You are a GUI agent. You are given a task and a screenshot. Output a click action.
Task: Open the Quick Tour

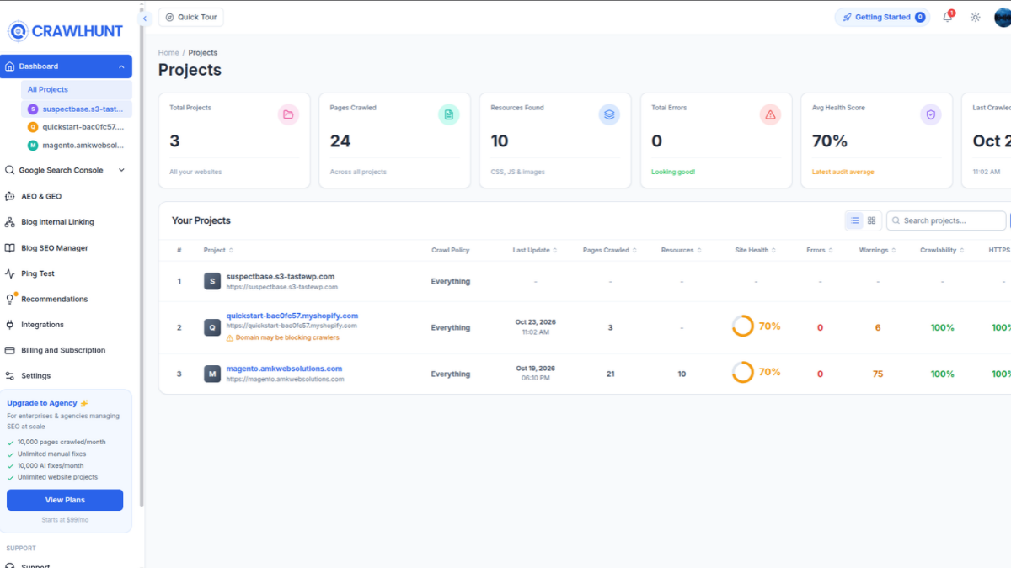pyautogui.click(x=191, y=17)
